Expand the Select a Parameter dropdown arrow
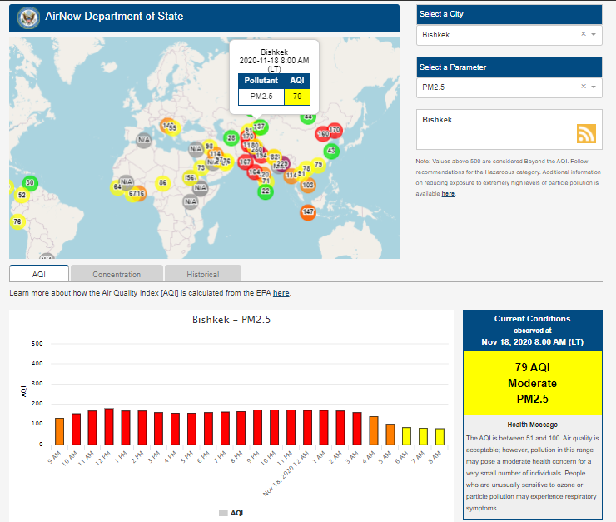The height and width of the screenshot is (522, 616). [594, 87]
